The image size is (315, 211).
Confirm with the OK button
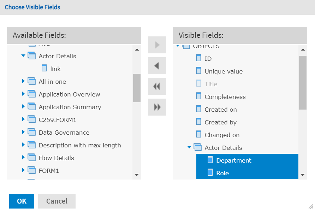[22, 201]
